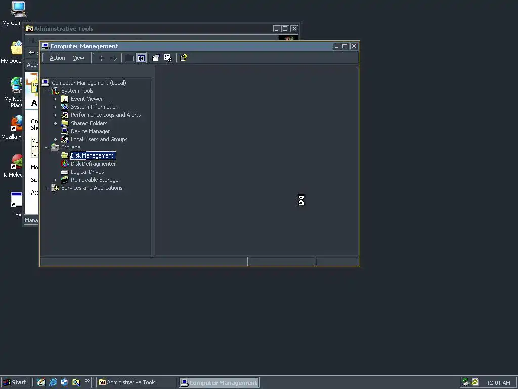This screenshot has height=389, width=518.
Task: Click the Properties toolbar icon
Action: [156, 58]
